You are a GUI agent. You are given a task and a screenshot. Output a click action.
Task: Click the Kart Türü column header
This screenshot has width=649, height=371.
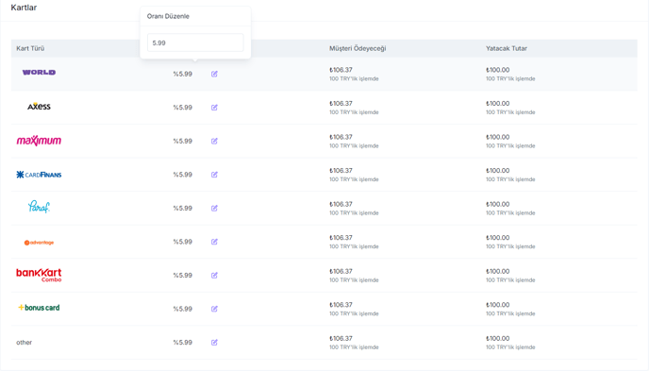pos(30,48)
